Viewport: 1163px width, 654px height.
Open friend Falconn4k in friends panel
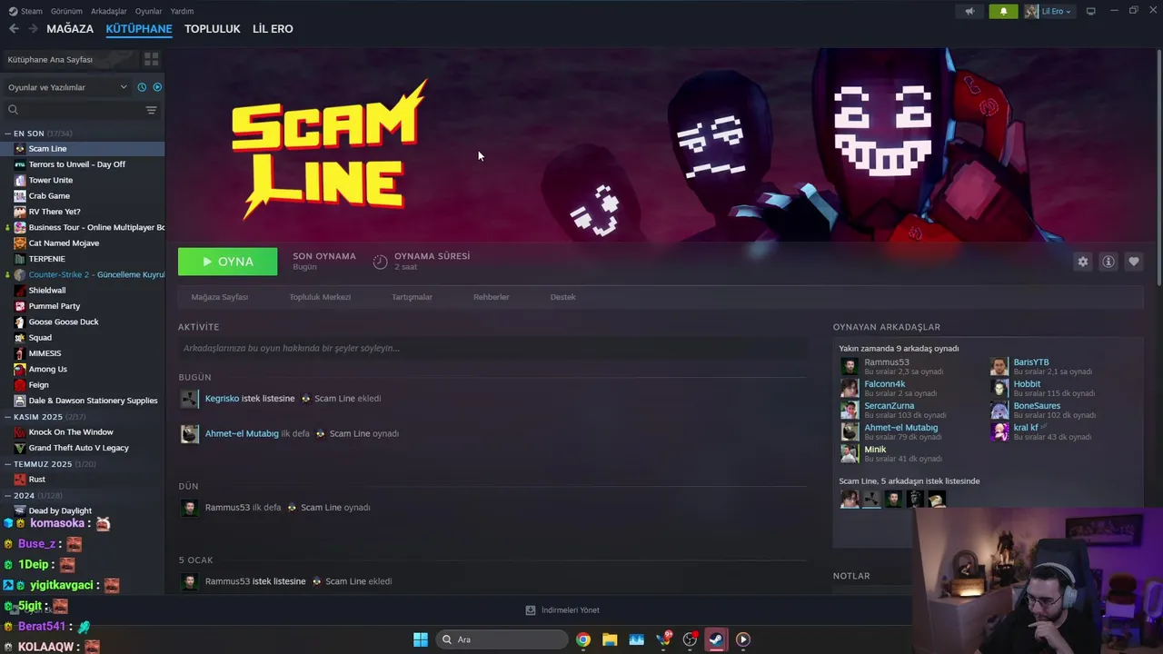tap(885, 384)
